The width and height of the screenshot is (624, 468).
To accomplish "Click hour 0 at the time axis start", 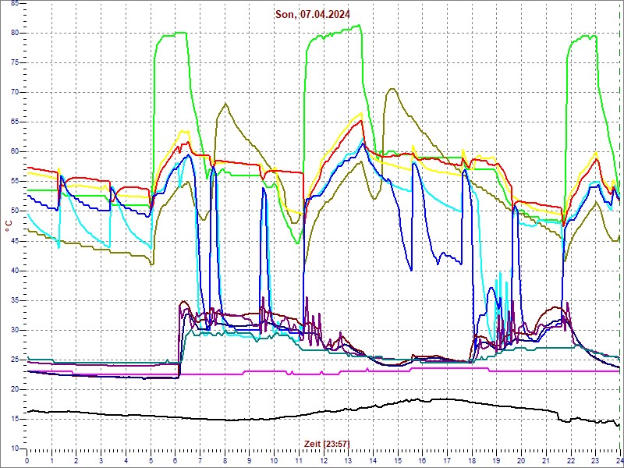I will tap(27, 461).
